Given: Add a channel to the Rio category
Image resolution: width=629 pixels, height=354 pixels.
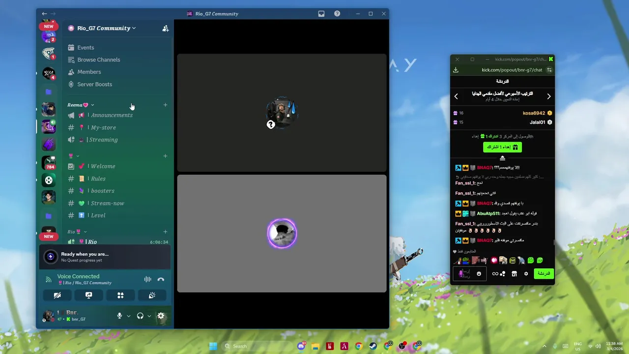Looking at the screenshot, I should pos(165,232).
